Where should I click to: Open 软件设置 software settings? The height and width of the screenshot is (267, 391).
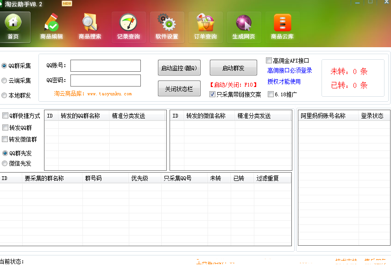167,27
